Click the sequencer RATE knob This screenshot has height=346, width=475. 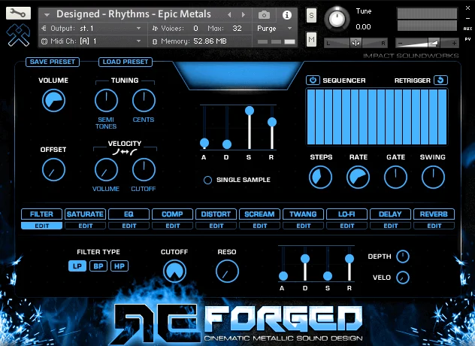pos(358,177)
